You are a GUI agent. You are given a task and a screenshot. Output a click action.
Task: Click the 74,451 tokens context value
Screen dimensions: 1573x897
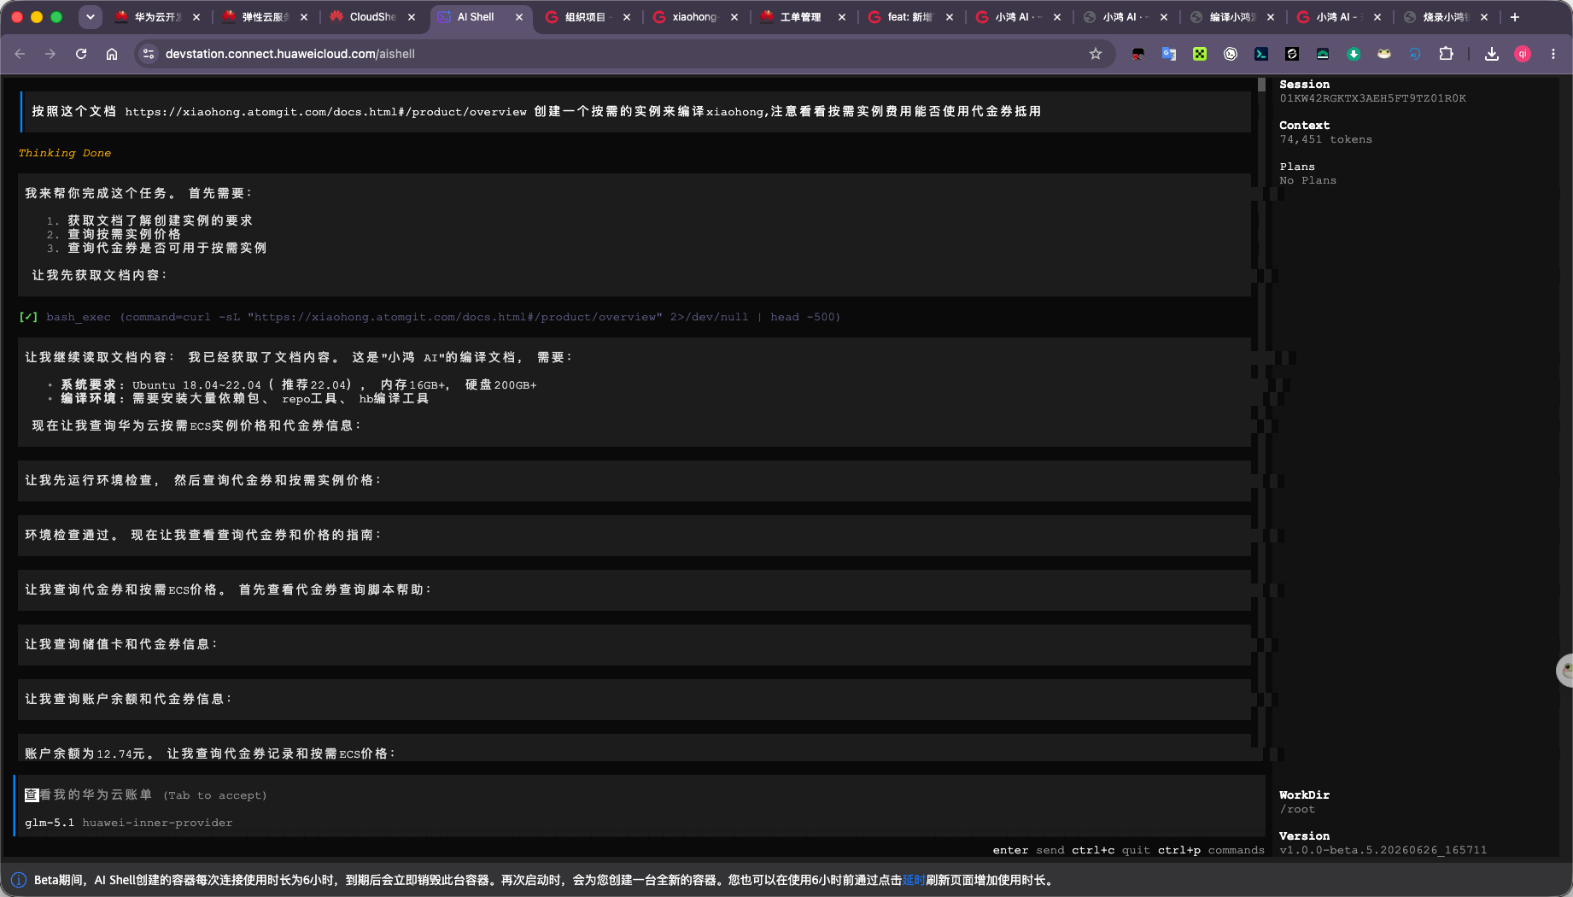click(x=1325, y=139)
